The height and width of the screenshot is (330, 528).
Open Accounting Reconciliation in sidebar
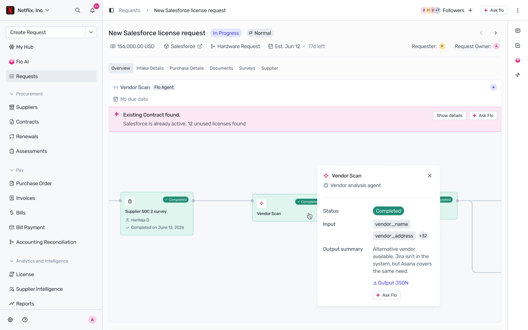click(51, 243)
